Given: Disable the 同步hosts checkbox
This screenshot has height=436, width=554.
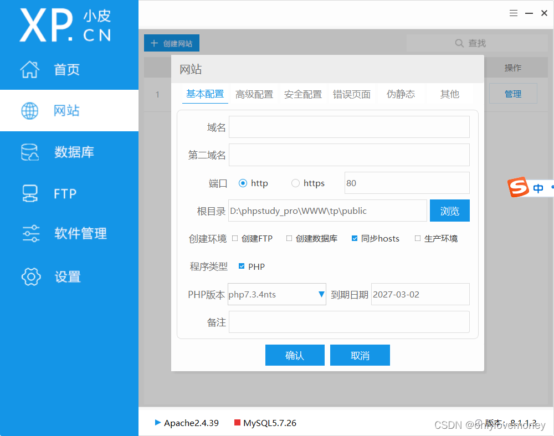Looking at the screenshot, I should (x=355, y=238).
